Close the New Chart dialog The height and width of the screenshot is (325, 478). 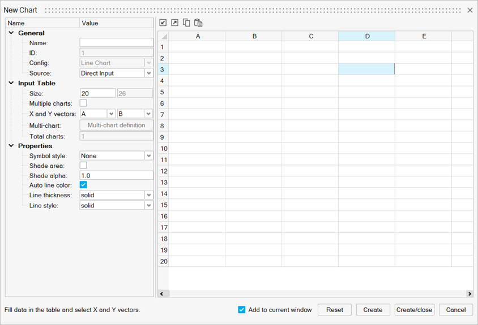coord(470,10)
